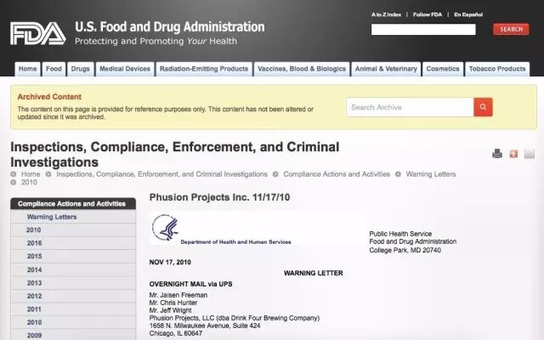Open the A to Z Index link
The image size is (544, 340).
click(386, 14)
